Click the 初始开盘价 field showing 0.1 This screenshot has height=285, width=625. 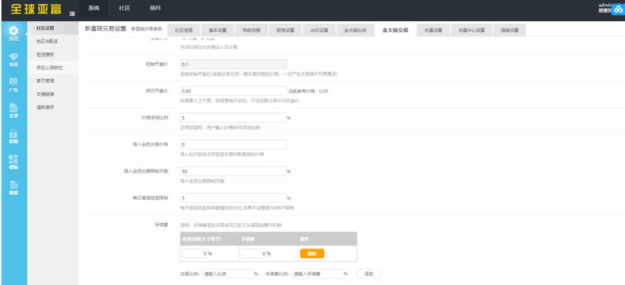[233, 64]
